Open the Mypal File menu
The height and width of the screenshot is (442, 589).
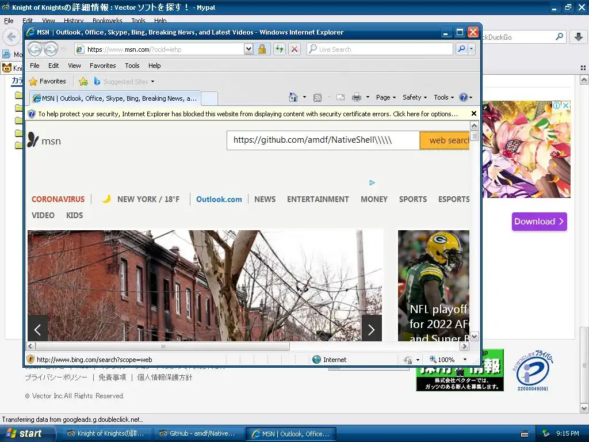pos(9,21)
